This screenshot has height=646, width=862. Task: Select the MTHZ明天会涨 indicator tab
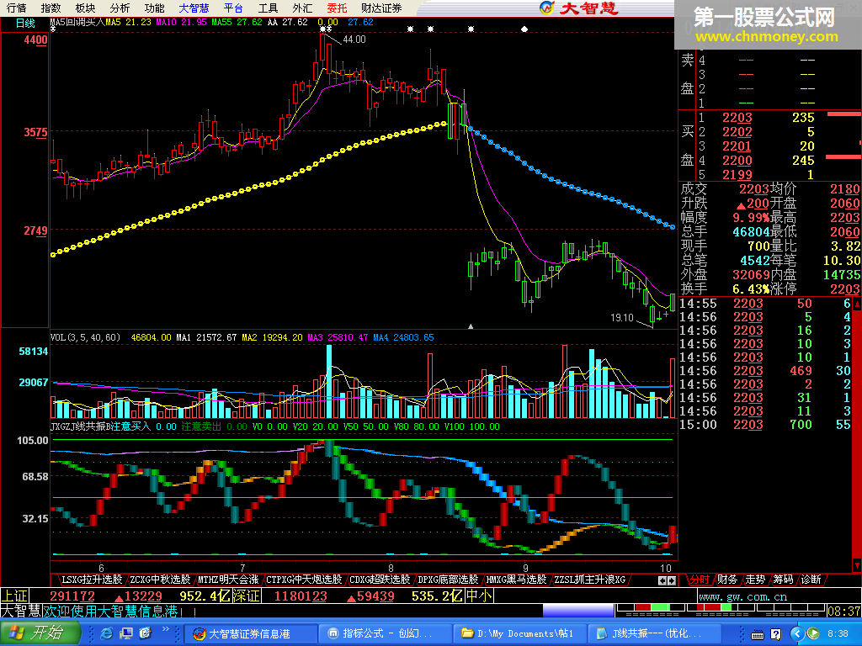228,580
